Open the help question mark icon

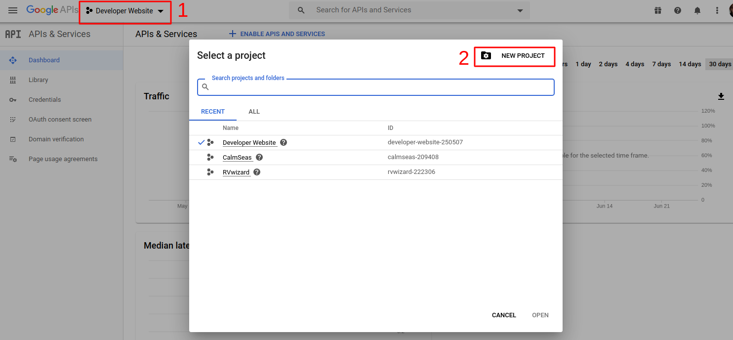(678, 10)
